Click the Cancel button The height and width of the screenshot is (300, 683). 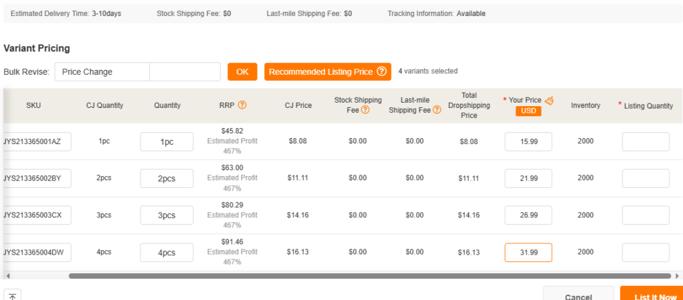(x=578, y=296)
